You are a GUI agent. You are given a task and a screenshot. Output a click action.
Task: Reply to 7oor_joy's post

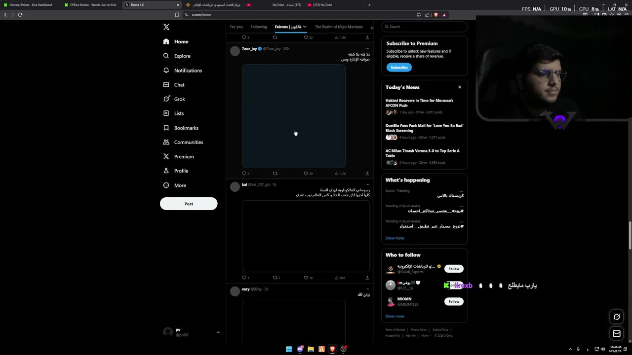coord(245,174)
